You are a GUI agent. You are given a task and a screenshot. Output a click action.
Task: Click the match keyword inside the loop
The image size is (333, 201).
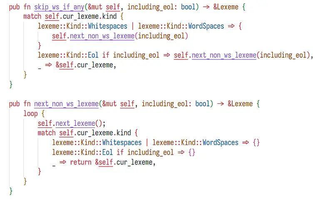pyautogui.click(x=46, y=133)
